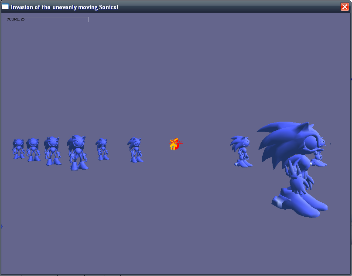Close the Invasion of Sonics window
The image size is (352, 276).
tap(345, 7)
